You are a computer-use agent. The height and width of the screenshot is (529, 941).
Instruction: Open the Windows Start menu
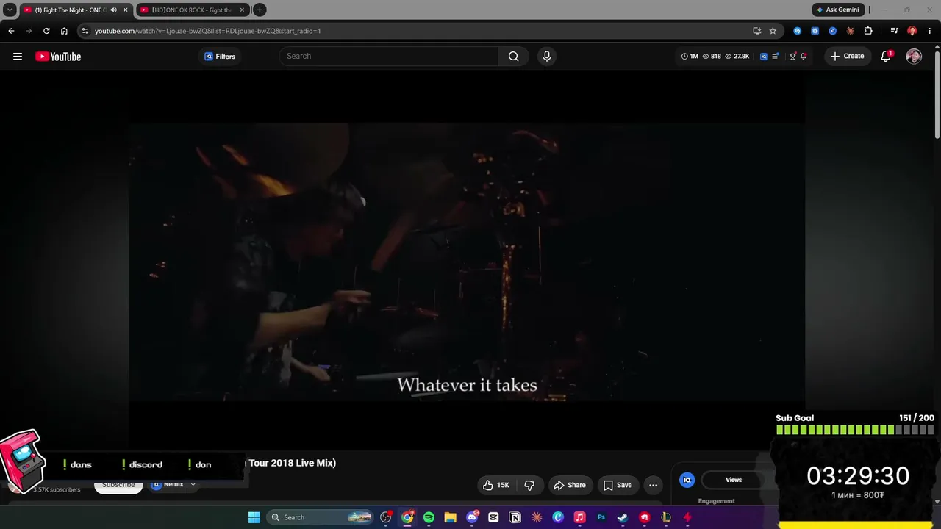tap(254, 517)
